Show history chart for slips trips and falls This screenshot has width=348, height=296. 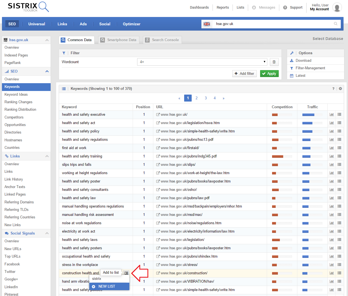click(332, 164)
